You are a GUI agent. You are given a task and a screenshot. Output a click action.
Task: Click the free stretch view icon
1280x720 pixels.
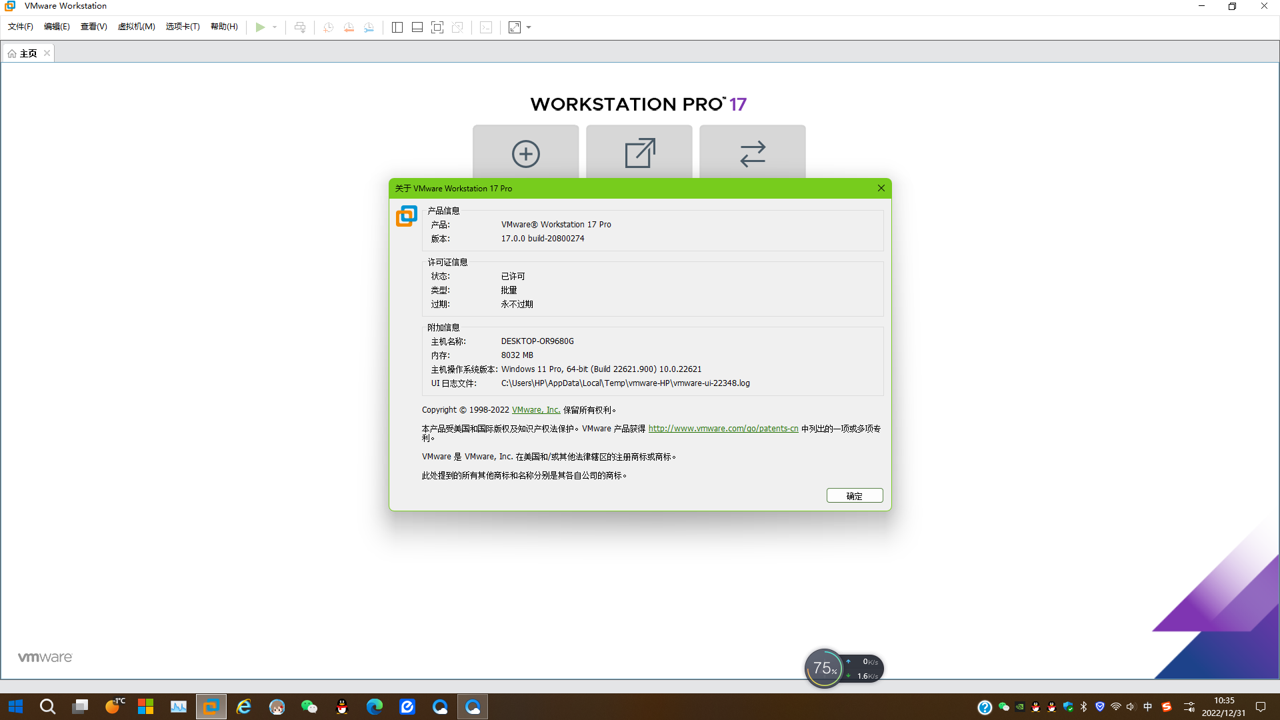point(515,27)
